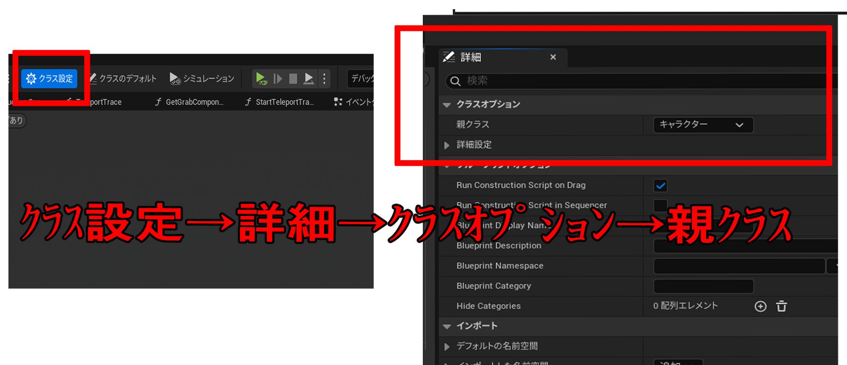This screenshot has width=847, height=365.
Task: Open the three-dot play options menu
Action: coord(324,79)
